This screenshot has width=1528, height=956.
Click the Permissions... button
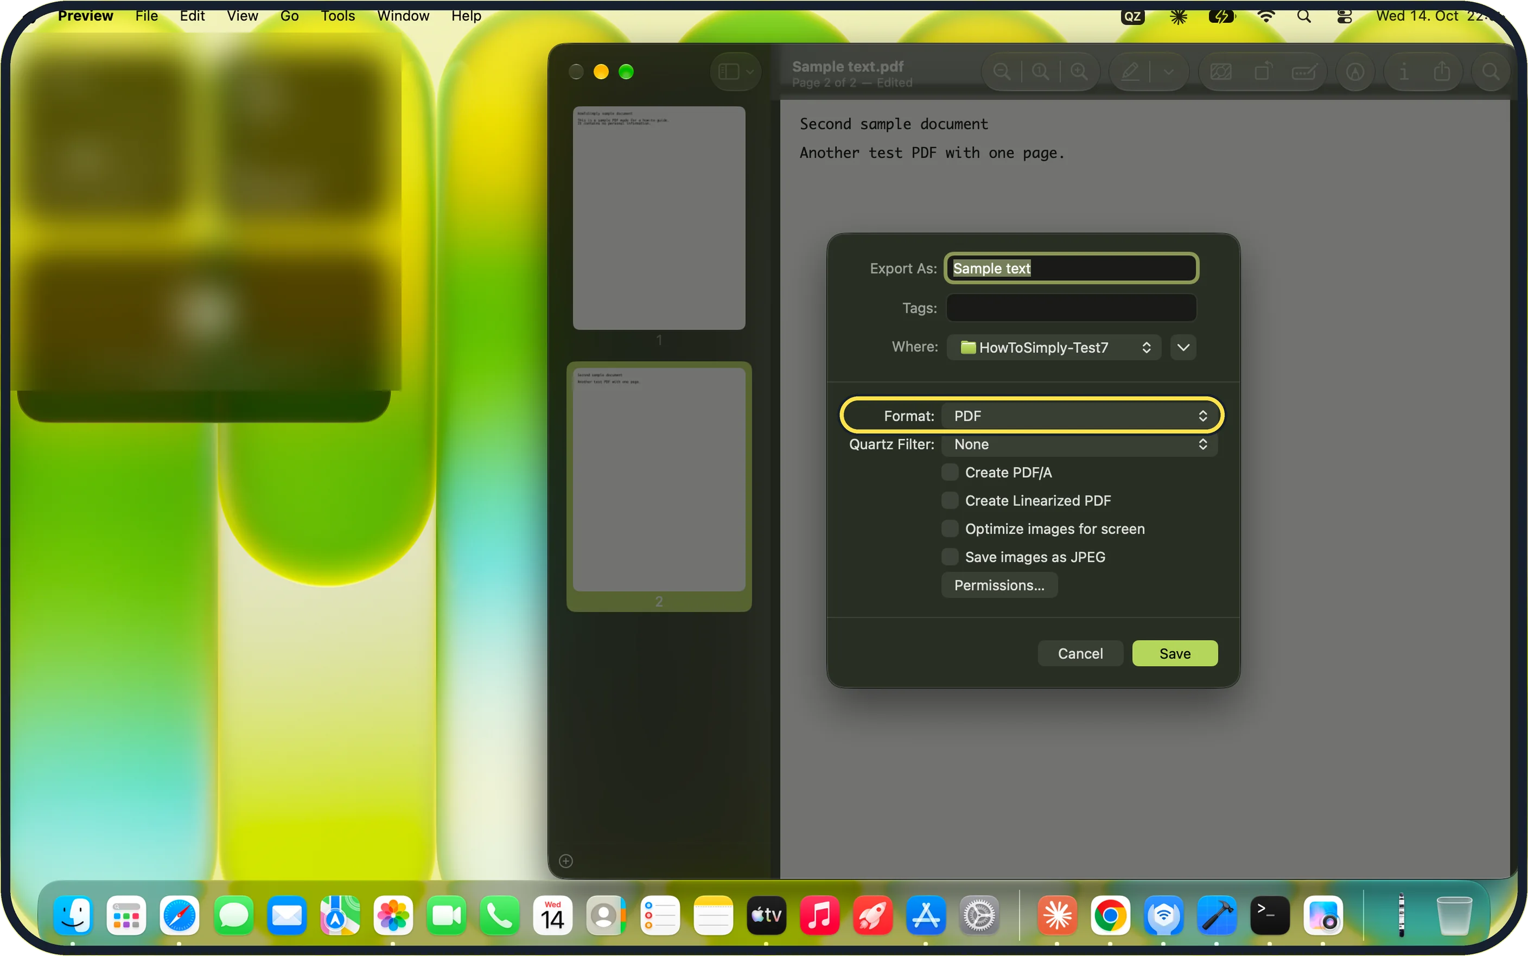(x=999, y=585)
